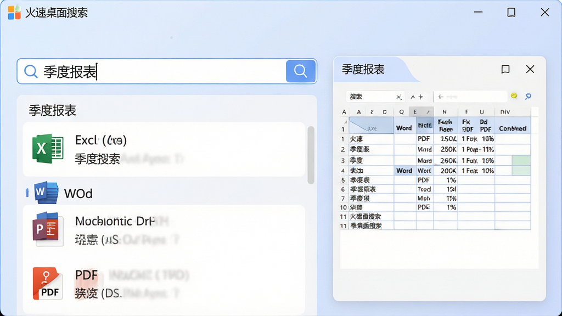Image resolution: width=562 pixels, height=316 pixels.
Task: Focus the main search box containing 季度报表
Action: coord(167,71)
